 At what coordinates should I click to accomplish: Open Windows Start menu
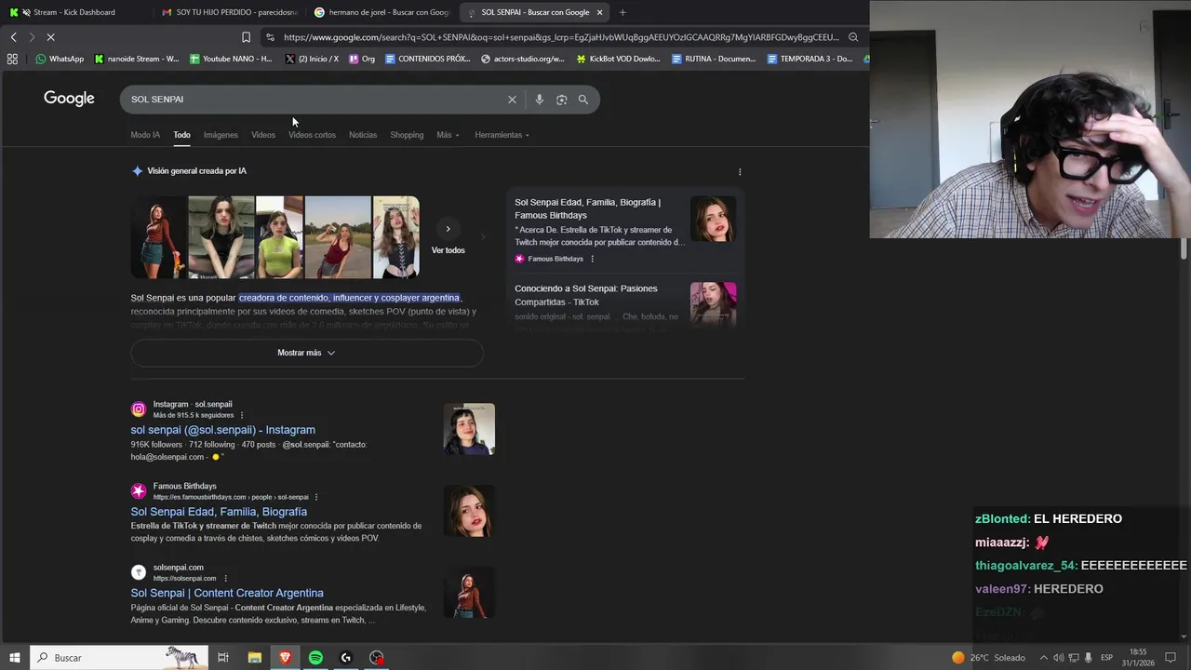(14, 658)
